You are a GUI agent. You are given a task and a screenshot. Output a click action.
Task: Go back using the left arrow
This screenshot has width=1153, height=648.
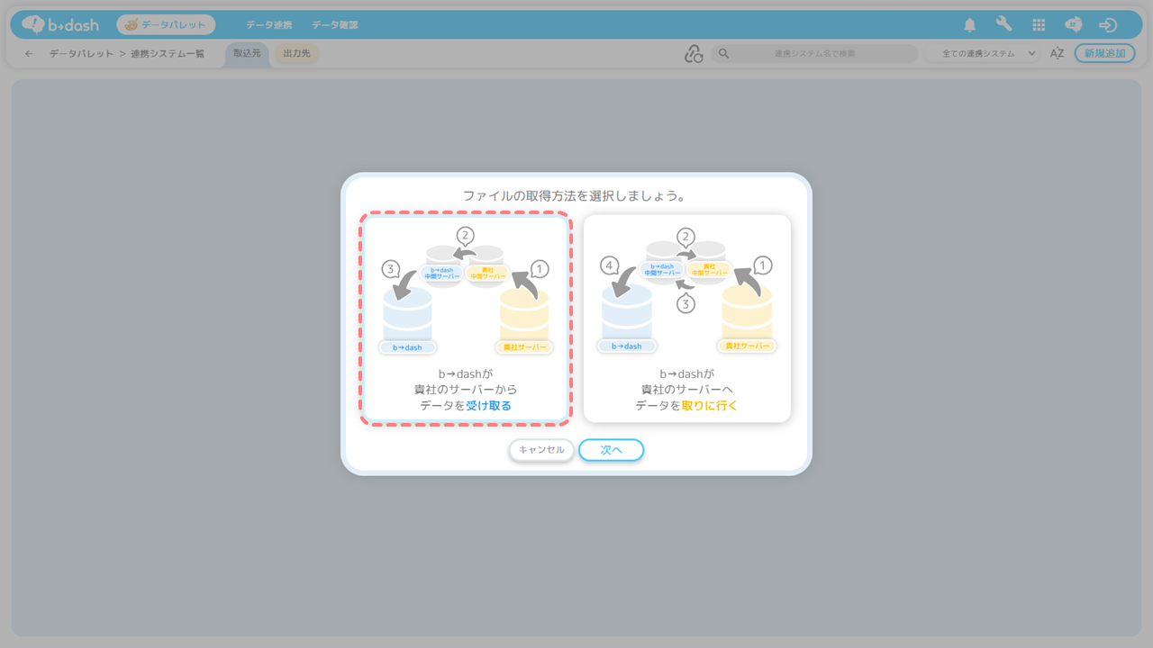coord(29,54)
